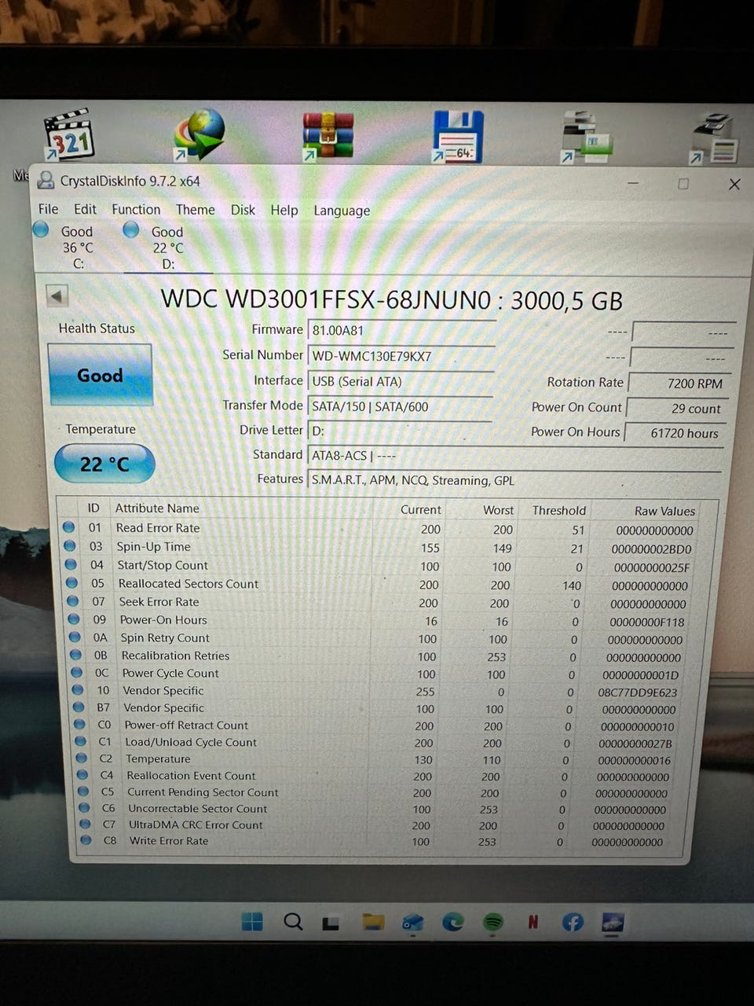
Task: Click raw value 08C77DD9E623
Action: tap(637, 692)
